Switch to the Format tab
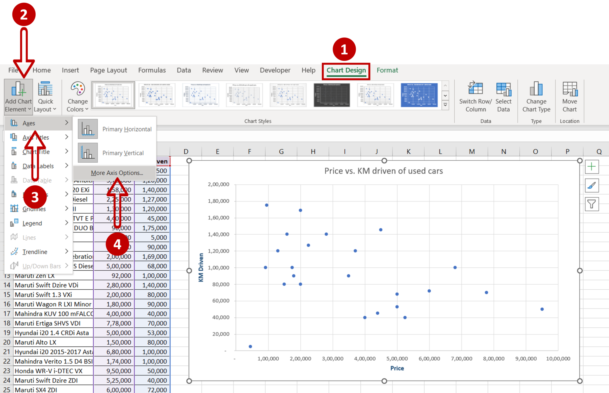 click(387, 70)
